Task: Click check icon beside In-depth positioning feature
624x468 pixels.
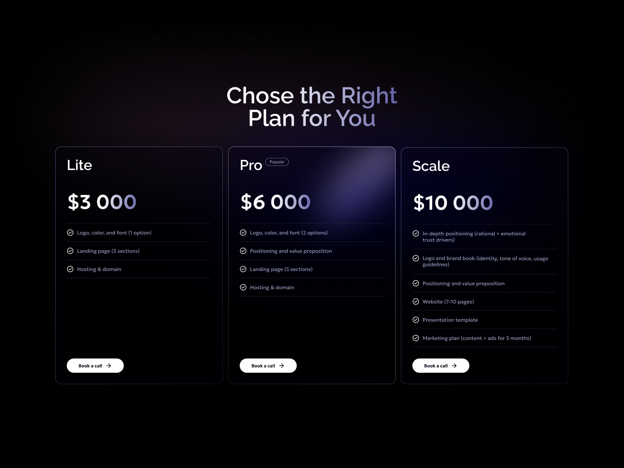Action: [x=416, y=234]
